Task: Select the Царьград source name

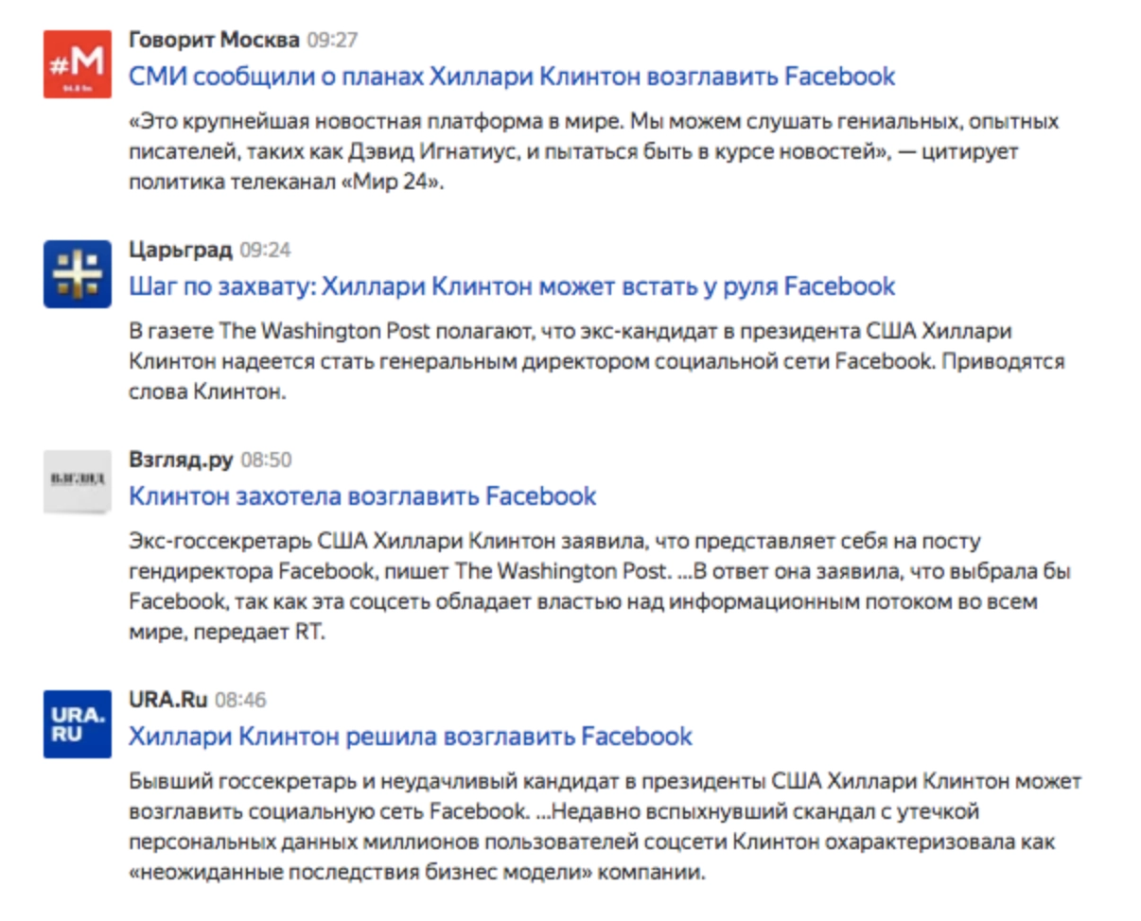Action: [180, 250]
